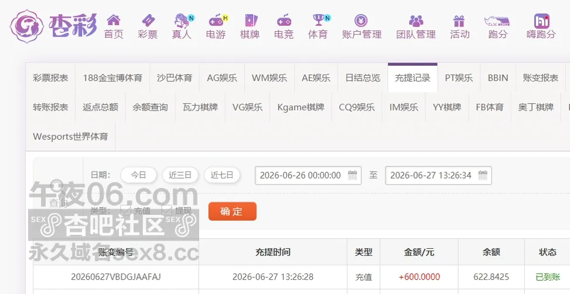570x294 pixels.
Task: Switch to Kgame棋牌 tab
Action: click(301, 107)
